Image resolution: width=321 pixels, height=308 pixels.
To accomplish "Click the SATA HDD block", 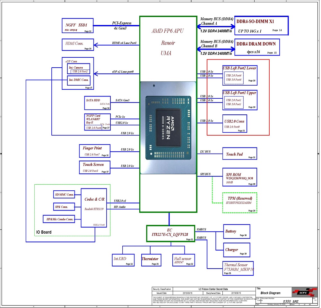I will [98, 103].
